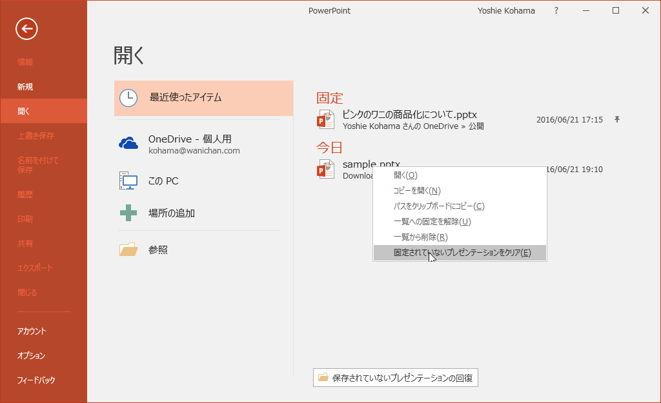Open 名前を付けて保存 in the sidebar
The image size is (661, 403).
pyautogui.click(x=44, y=165)
